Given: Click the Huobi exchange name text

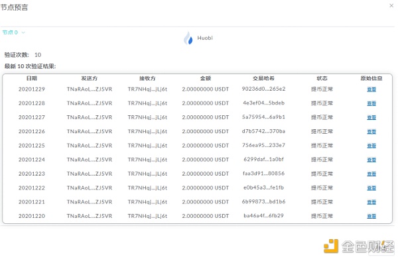Looking at the screenshot, I should point(205,38).
